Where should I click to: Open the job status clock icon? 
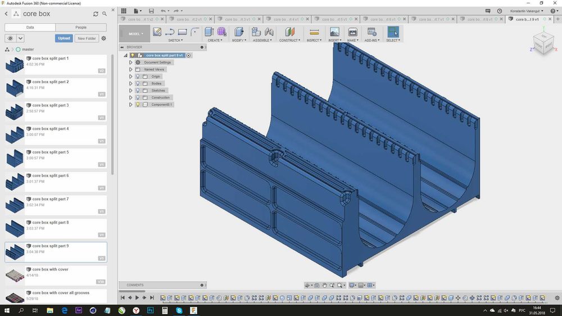pyautogui.click(x=500, y=11)
